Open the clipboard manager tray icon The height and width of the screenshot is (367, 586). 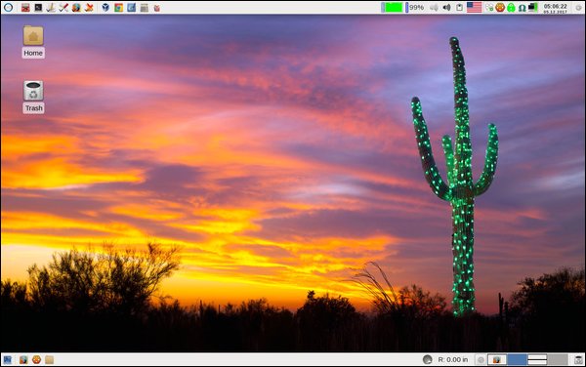[x=459, y=7]
